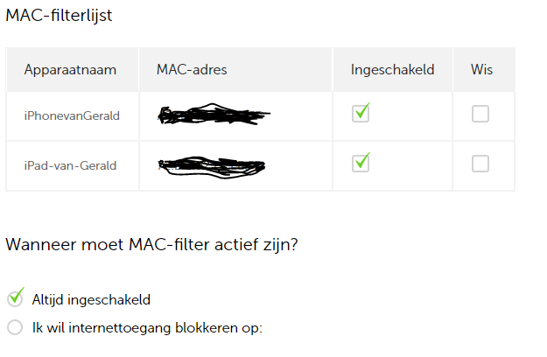Tick the Wis checkbox for iPhonevanGerald
The height and width of the screenshot is (357, 547).
point(480,114)
